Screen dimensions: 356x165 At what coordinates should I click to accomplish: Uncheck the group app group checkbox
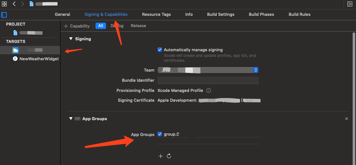[x=160, y=134]
